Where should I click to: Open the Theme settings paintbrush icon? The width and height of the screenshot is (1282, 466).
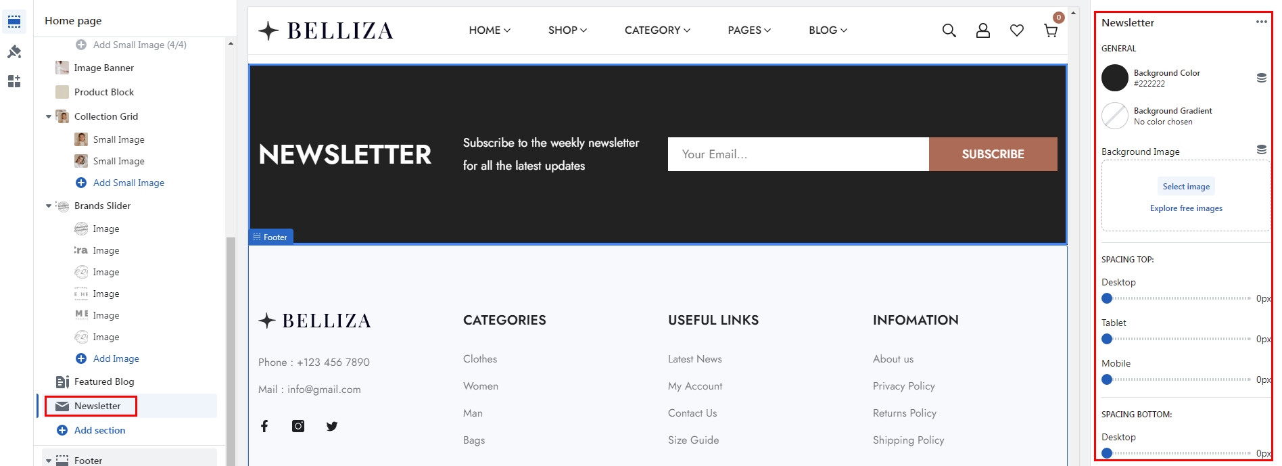14,52
